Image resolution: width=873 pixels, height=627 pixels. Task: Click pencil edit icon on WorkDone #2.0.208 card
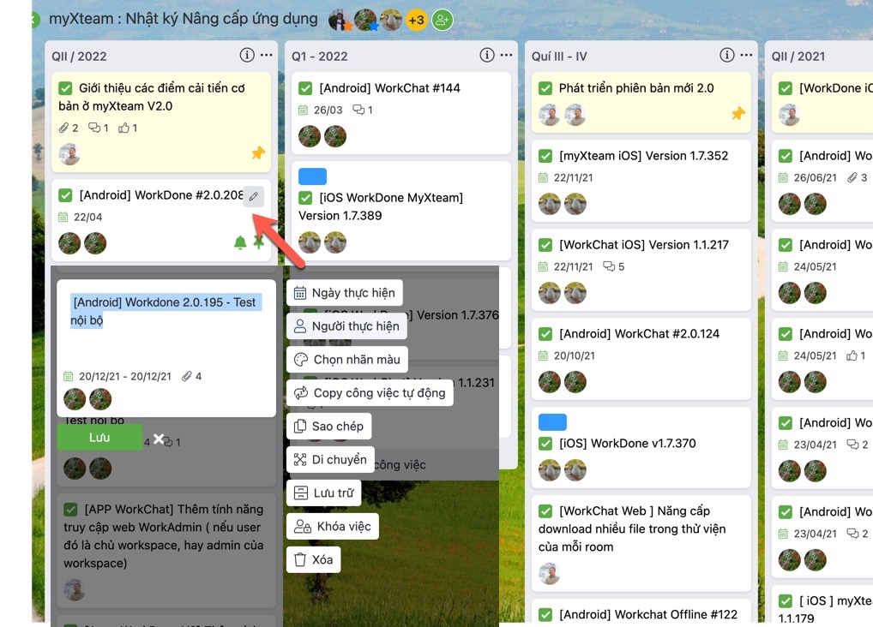click(253, 197)
